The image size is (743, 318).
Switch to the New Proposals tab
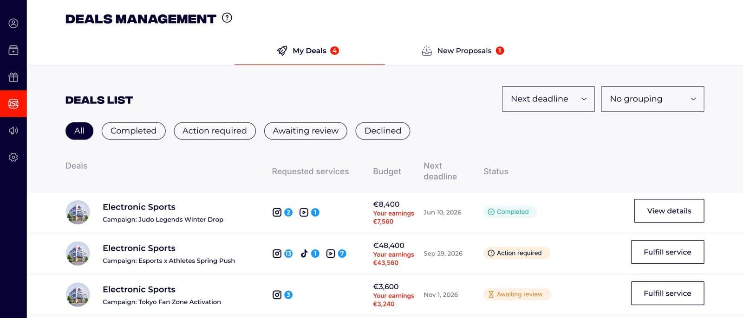(463, 51)
